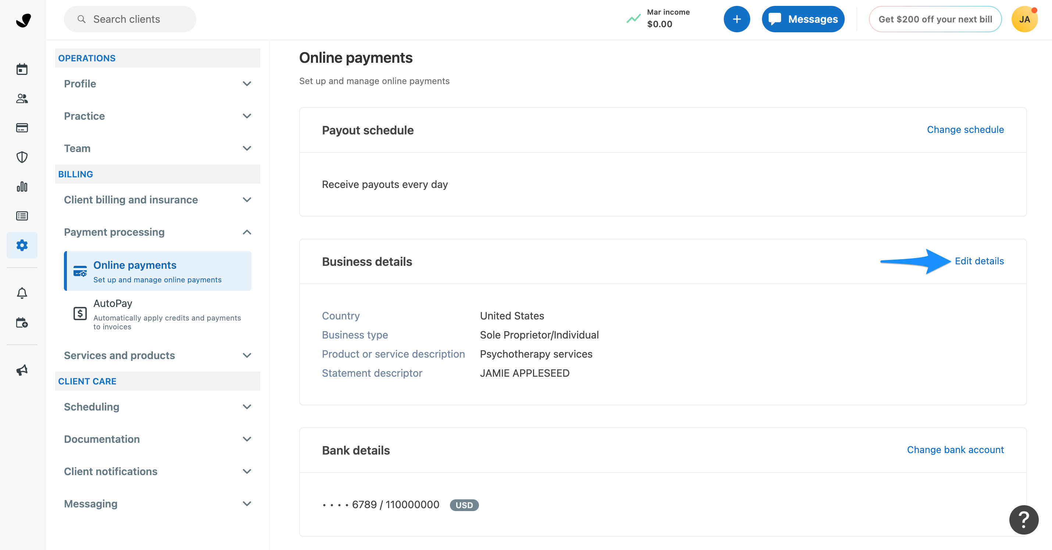Click the 'Psychotherapy services' value

(536, 354)
